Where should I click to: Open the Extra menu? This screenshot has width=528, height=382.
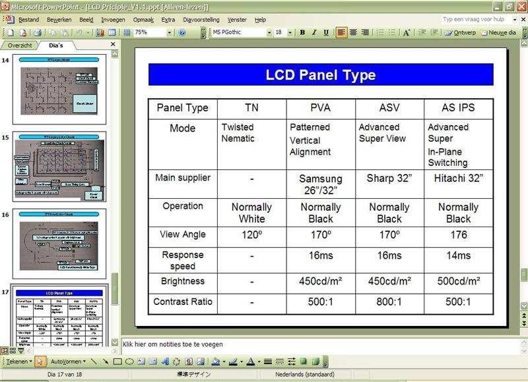(168, 20)
